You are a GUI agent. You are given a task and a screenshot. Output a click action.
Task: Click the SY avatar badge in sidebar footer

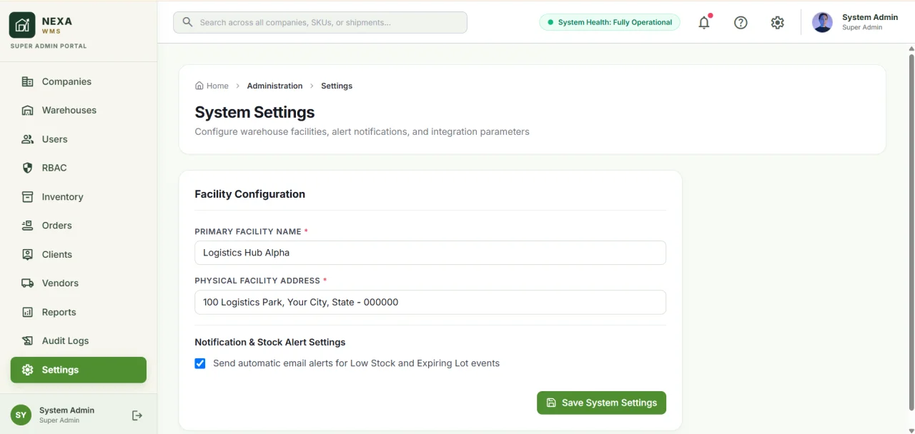[21, 415]
